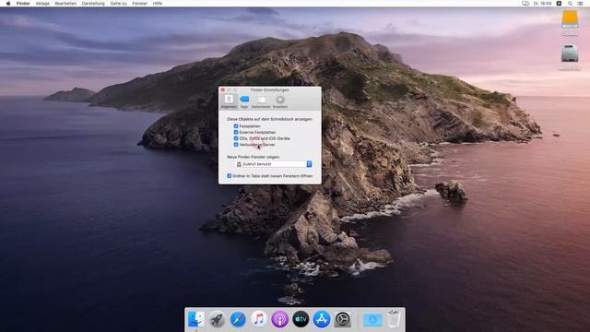Select the gray internal hard disk desktop icon
Viewport: 590px width, 332px height.
tap(570, 53)
